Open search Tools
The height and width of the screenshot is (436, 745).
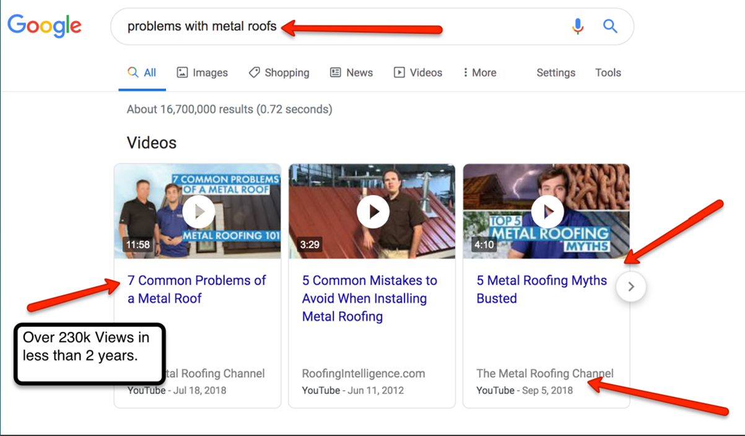[608, 72]
